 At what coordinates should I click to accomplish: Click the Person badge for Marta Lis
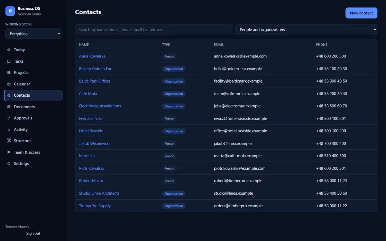point(169,156)
